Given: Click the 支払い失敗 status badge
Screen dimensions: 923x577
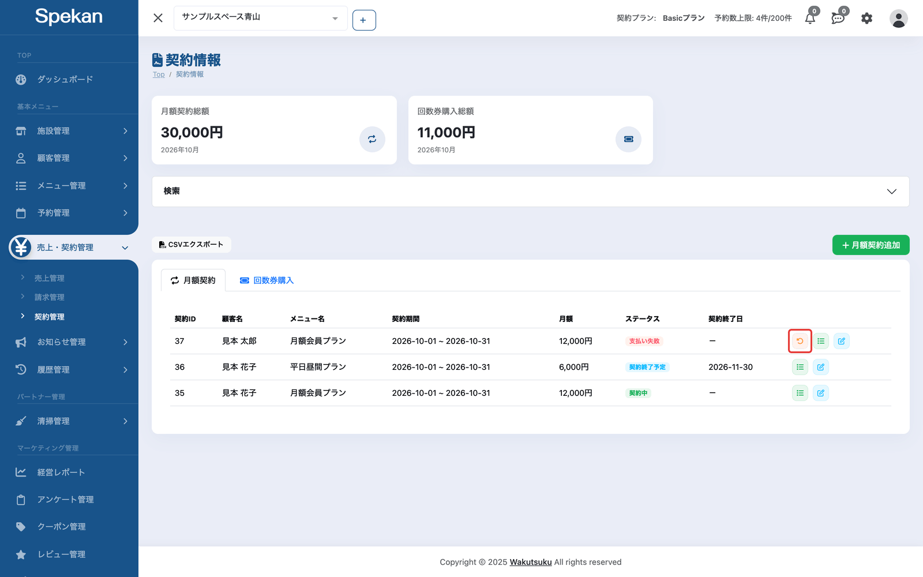Looking at the screenshot, I should tap(644, 341).
